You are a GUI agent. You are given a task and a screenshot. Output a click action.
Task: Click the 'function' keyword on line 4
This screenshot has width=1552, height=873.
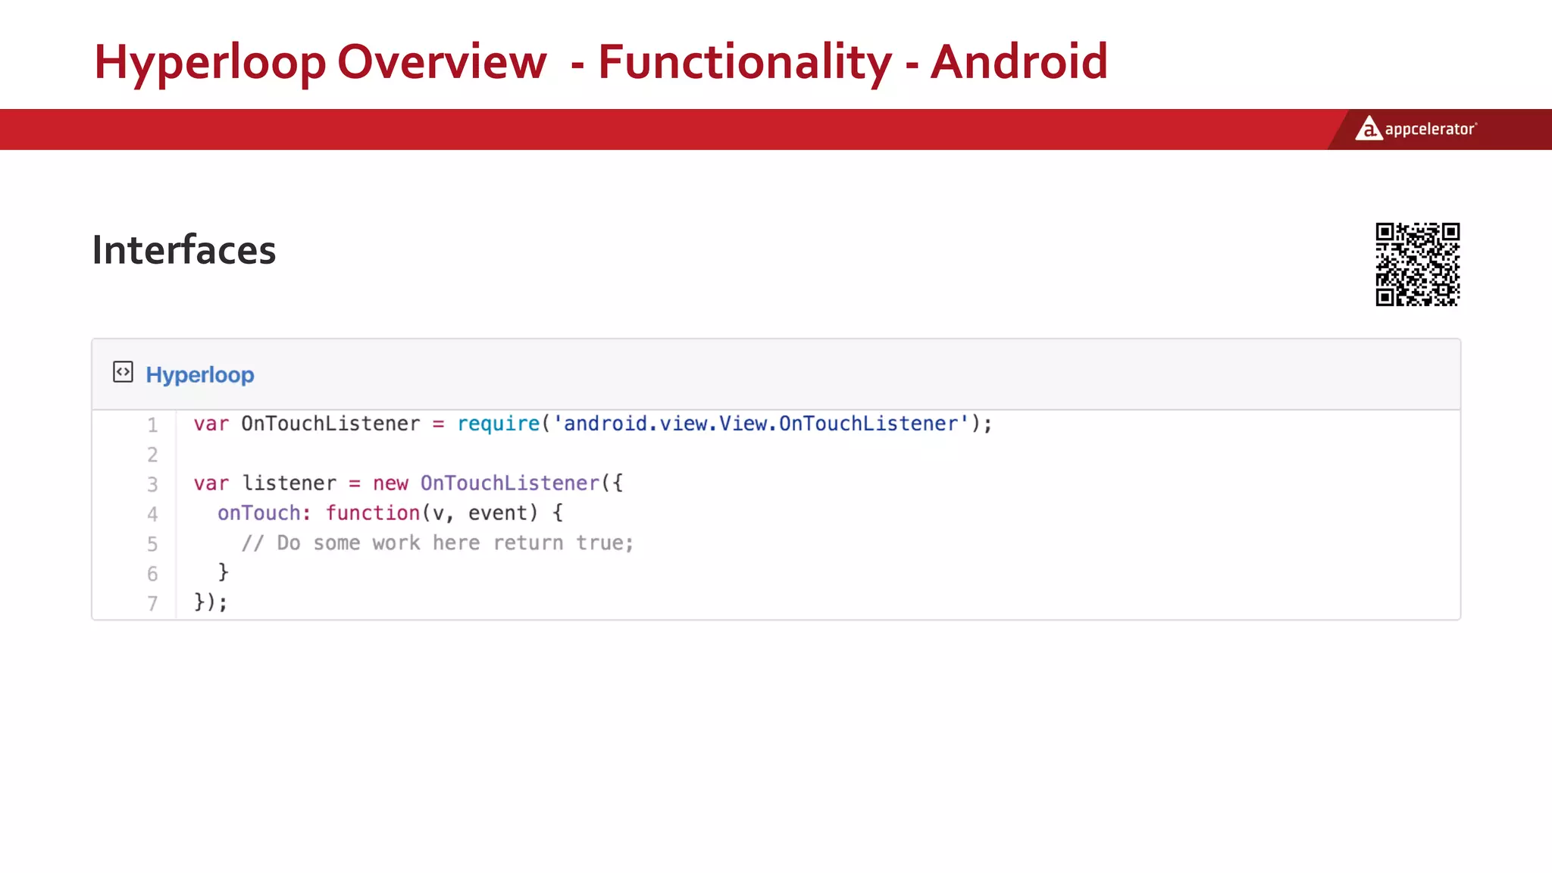(x=372, y=513)
